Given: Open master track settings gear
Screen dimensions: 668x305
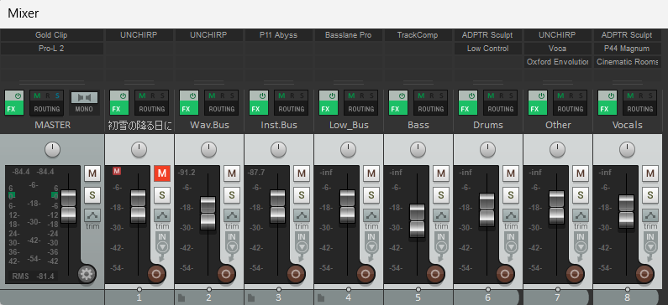Looking at the screenshot, I should [87, 275].
